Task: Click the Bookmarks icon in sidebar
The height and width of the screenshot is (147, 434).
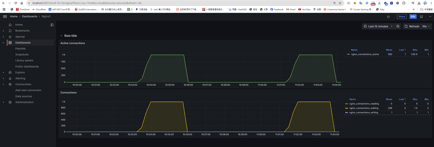Action: pos(10,31)
